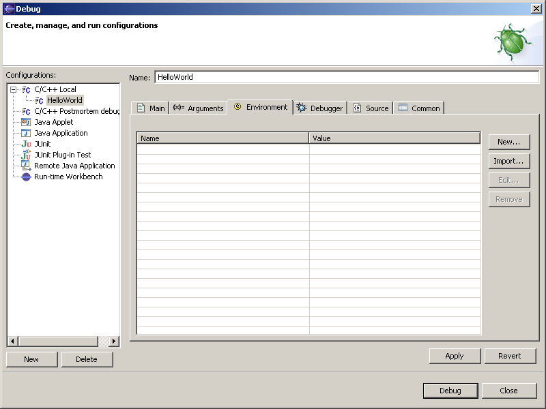Click the C/C++ Postmortem debugger icon
This screenshot has width=546, height=409.
click(26, 111)
